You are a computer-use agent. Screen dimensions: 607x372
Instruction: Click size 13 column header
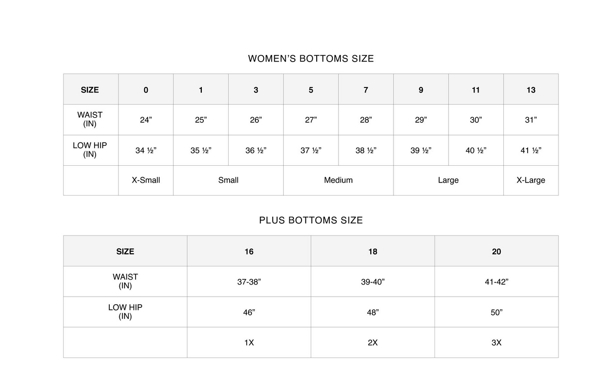pos(531,90)
